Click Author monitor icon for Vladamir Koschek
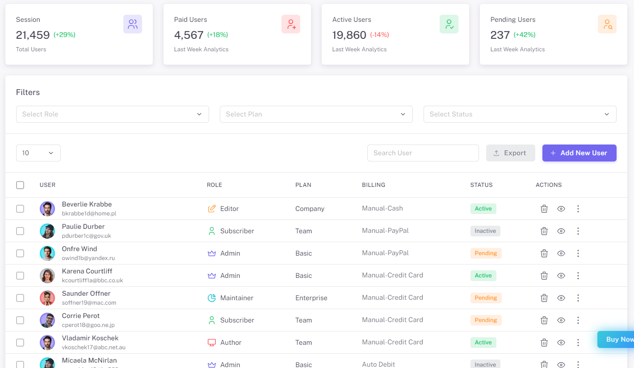This screenshot has width=634, height=368. pos(212,343)
